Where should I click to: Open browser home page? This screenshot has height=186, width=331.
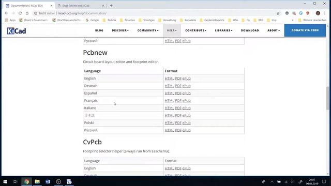[x=27, y=13]
